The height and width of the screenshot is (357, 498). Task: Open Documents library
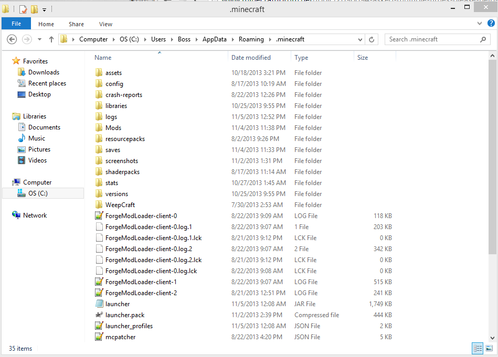tap(44, 127)
